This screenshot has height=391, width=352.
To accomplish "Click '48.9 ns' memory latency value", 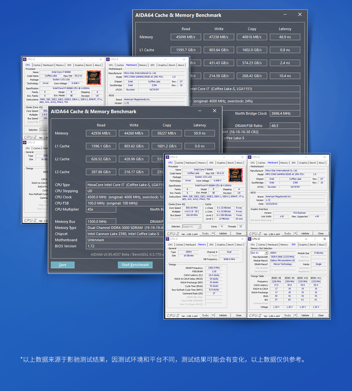I will point(285,37).
